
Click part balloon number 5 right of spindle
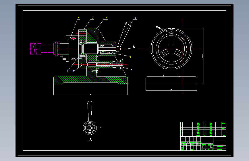click(x=131, y=57)
